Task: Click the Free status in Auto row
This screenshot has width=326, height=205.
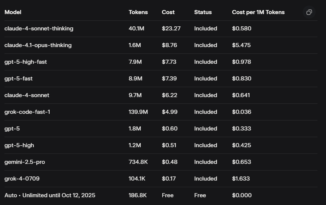Action: 200,195
